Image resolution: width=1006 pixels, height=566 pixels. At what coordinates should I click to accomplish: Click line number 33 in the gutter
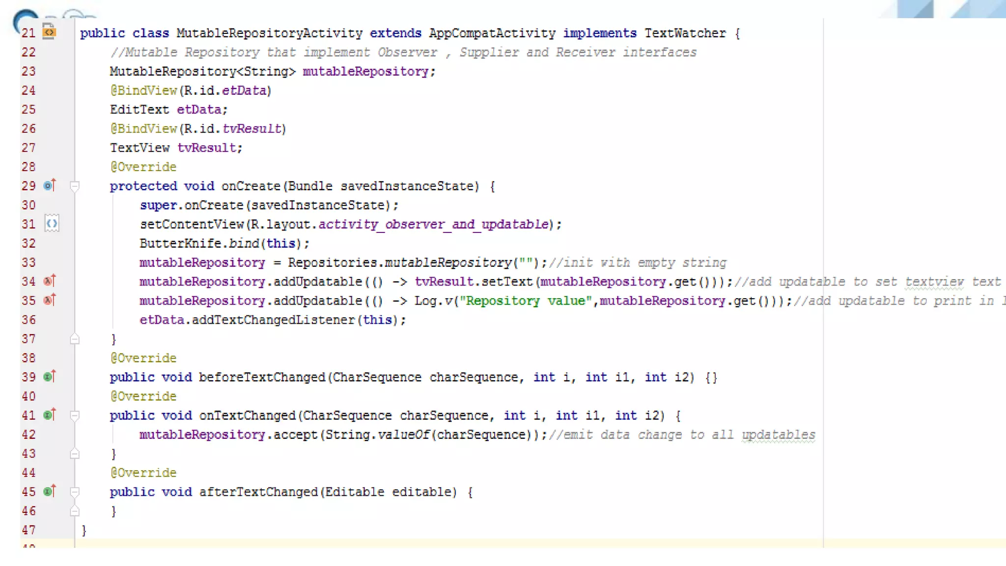coord(28,262)
